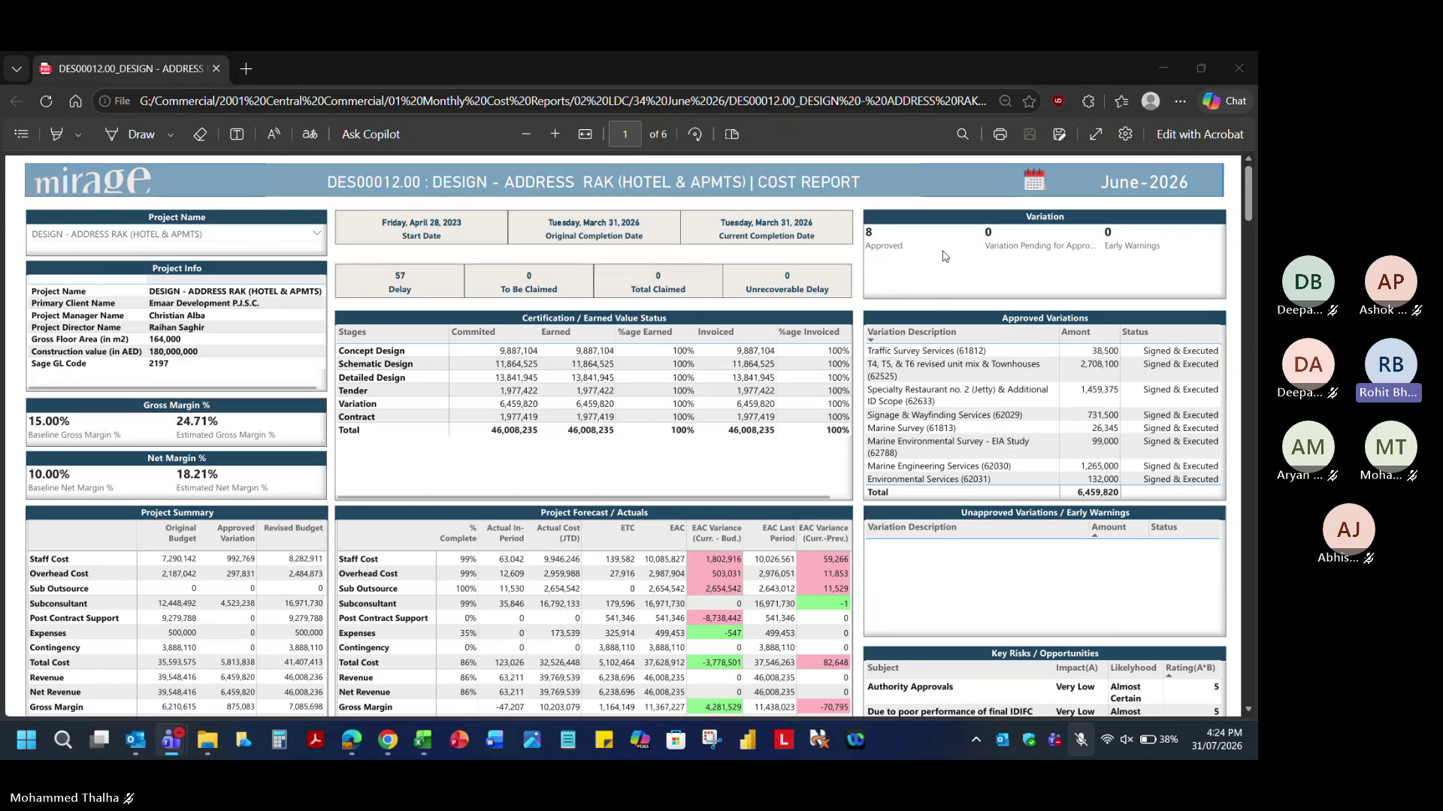Click the browser address bar
1443x811 pixels.
click(x=563, y=101)
